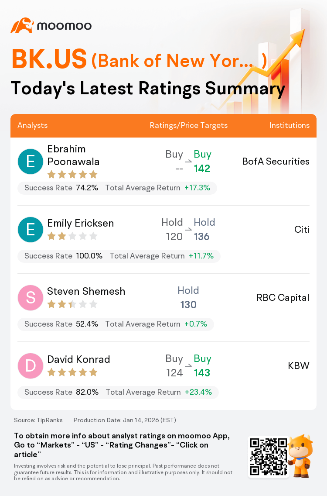The width and height of the screenshot is (327, 496).
Task: Click the moomoo mascot bull figure
Action: 300,456
